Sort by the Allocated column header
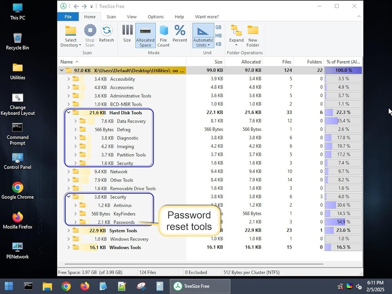Viewport: 392px width, 294px height. pyautogui.click(x=251, y=62)
